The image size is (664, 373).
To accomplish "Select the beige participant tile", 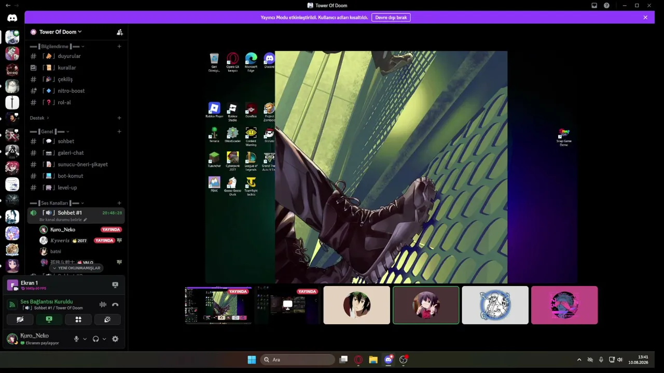I will coord(357,305).
